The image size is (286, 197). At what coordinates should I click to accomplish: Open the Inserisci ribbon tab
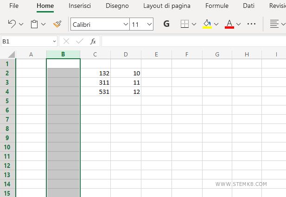click(80, 6)
